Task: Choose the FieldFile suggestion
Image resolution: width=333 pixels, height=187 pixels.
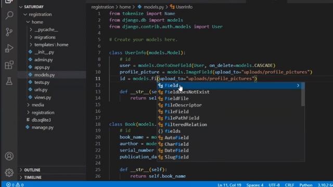Action: point(229,99)
